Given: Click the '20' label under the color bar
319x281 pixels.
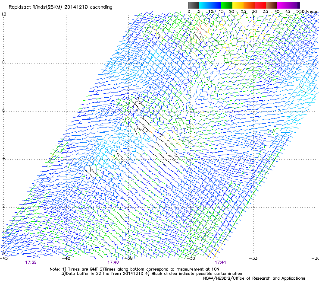Looking at the screenshot, I should pyautogui.click(x=231, y=11).
